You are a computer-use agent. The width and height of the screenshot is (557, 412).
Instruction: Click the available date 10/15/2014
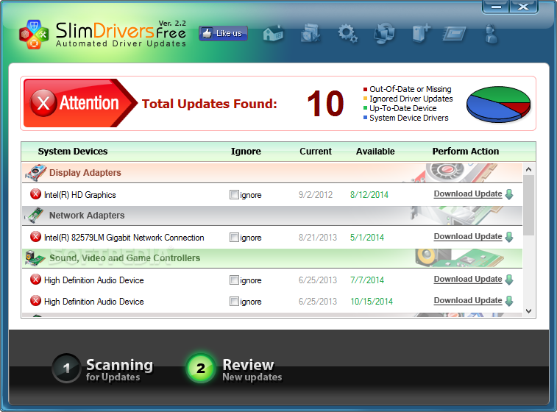372,301
